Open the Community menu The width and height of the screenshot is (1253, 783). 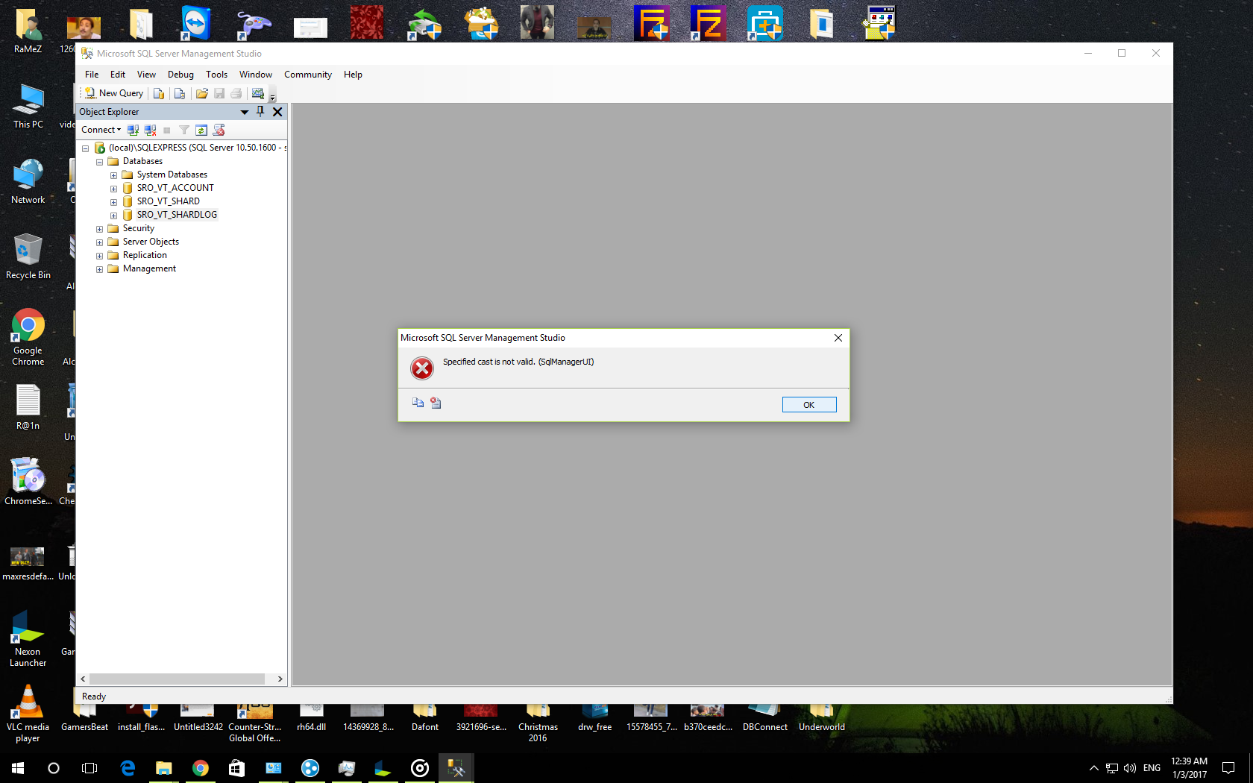(308, 75)
